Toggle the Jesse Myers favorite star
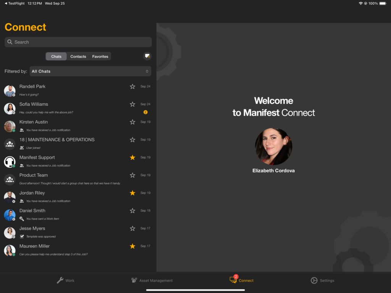391x293 pixels. [132, 228]
